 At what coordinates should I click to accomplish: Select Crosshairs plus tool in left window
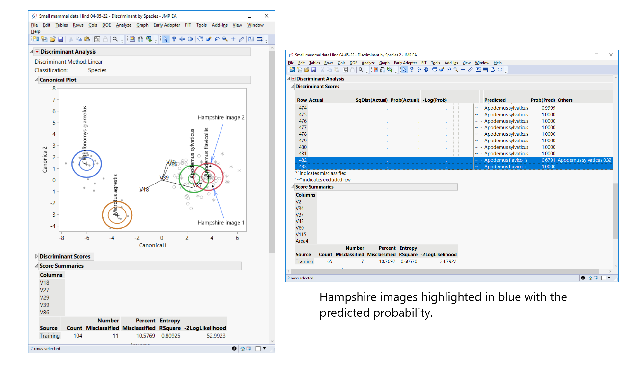233,39
